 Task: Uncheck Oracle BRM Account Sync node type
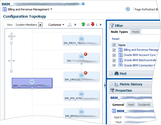114,55
